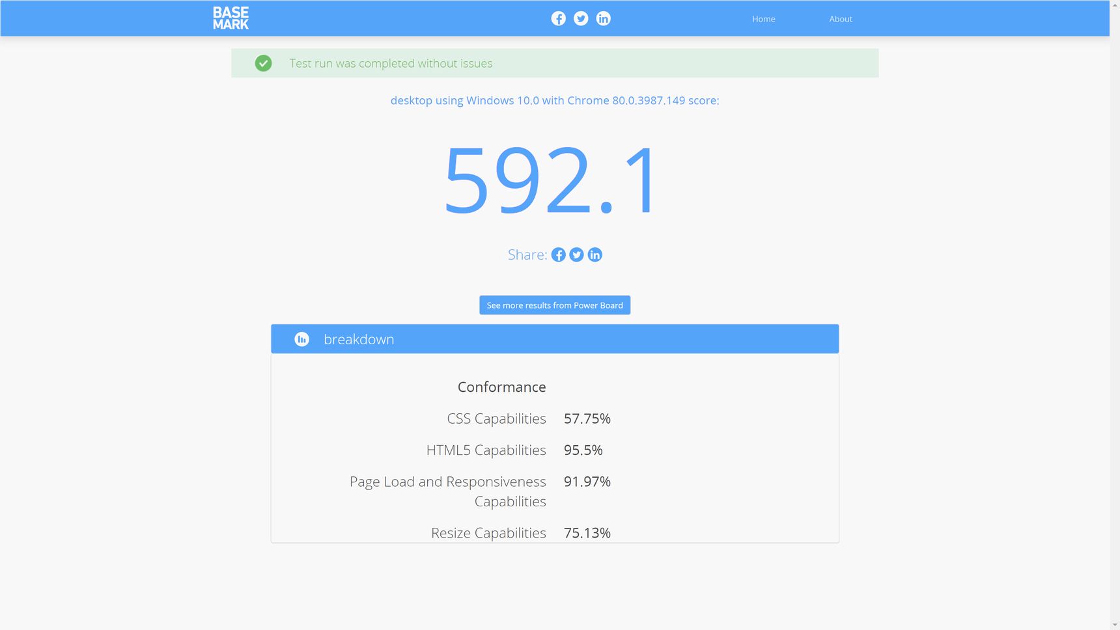Viewport: 1120px width, 630px height.
Task: Click 'Test run was completed without issues' message
Action: click(391, 63)
